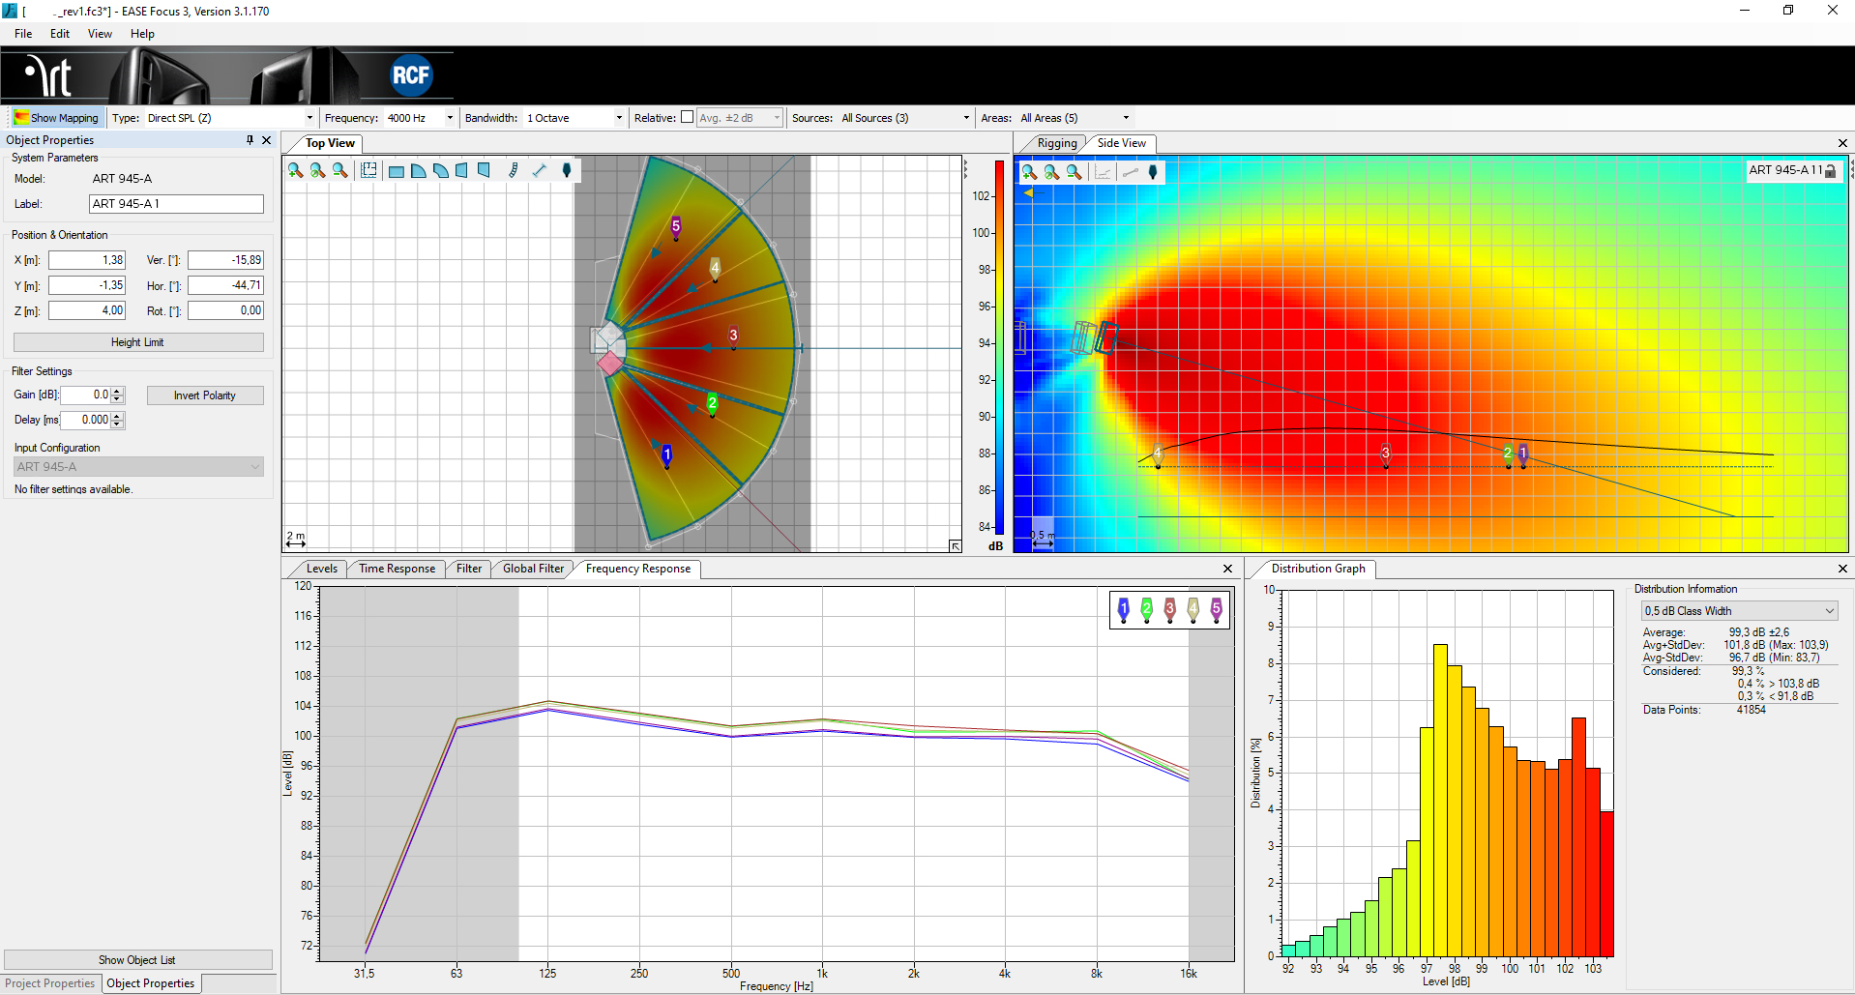The image size is (1855, 995).
Task: Enable the Relative checkbox
Action: click(687, 117)
